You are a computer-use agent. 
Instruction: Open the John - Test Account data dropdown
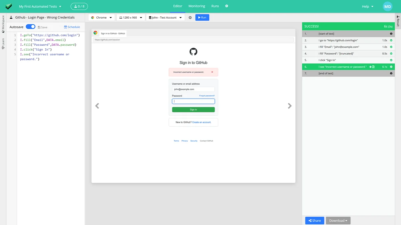[165, 17]
